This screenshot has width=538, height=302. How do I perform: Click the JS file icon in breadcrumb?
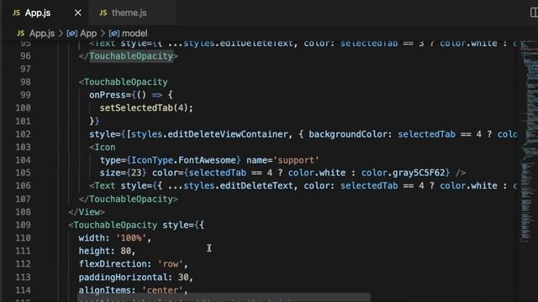20,34
